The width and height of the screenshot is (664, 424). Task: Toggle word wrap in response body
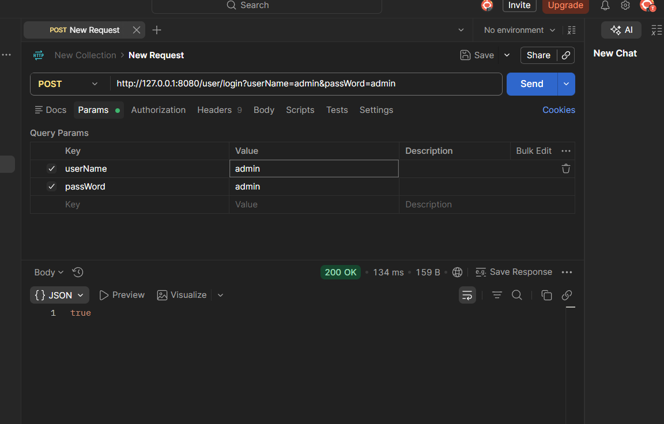pos(467,295)
